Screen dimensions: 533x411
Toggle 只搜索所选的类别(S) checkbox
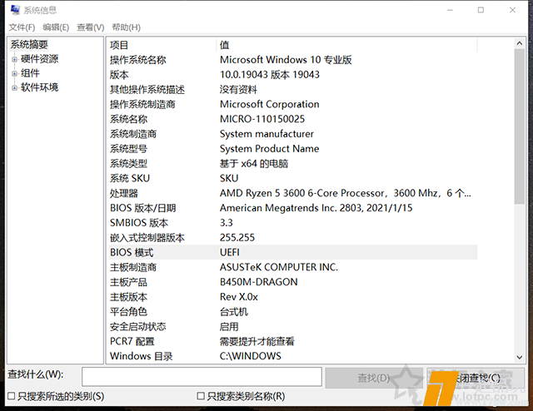click(12, 396)
